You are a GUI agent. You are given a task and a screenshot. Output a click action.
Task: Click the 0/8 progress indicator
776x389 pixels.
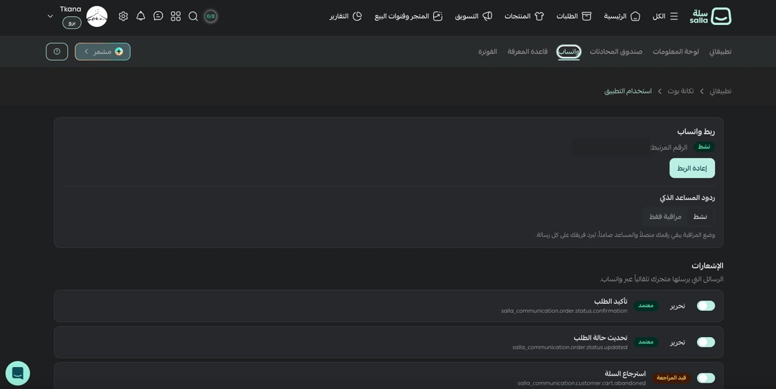point(211,16)
